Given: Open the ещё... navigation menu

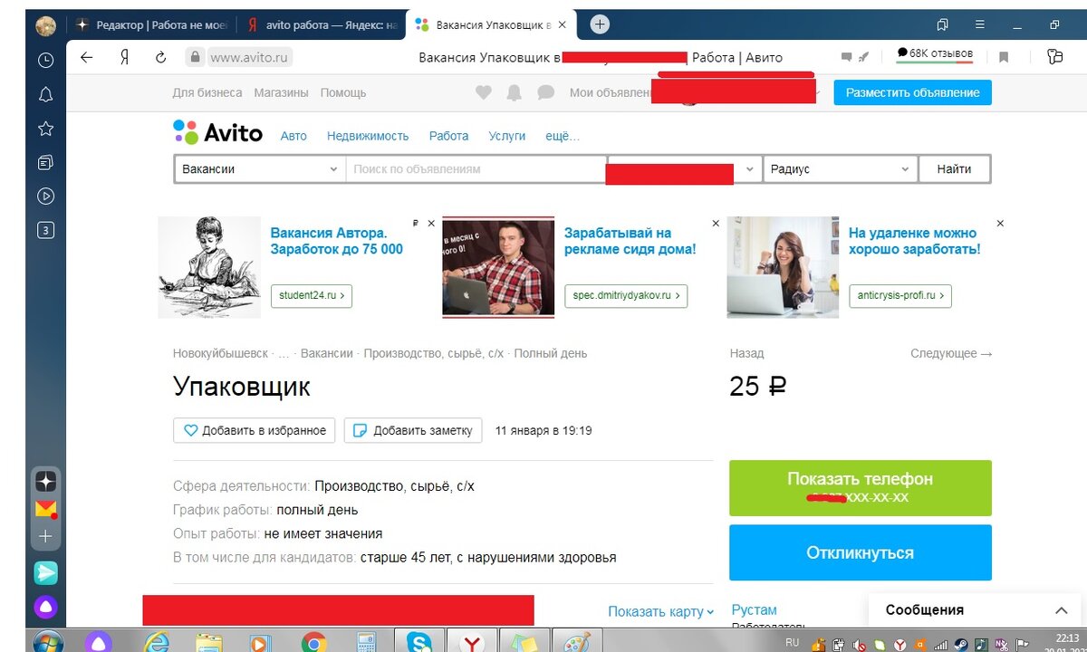Looking at the screenshot, I should coord(563,136).
